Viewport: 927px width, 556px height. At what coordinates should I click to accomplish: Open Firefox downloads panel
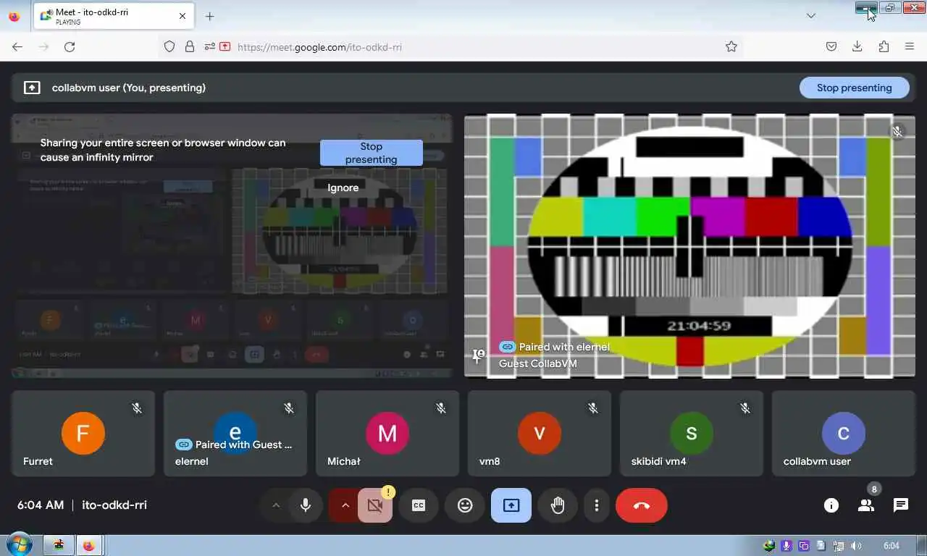tap(857, 47)
